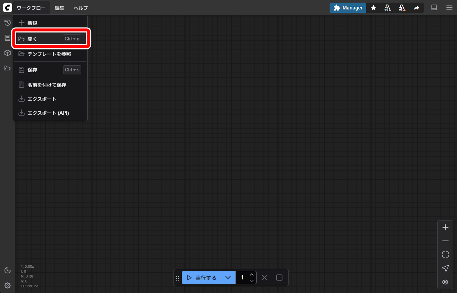
Task: Select 名前を付けて保存 menu entry
Action: (50, 85)
